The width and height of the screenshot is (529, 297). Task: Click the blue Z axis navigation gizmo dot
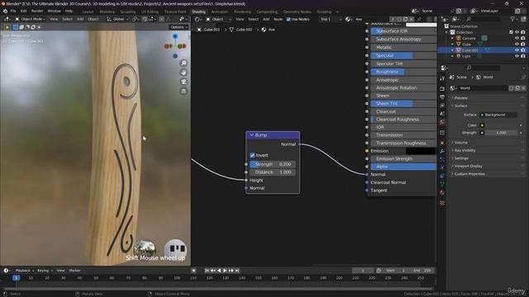pos(175,36)
